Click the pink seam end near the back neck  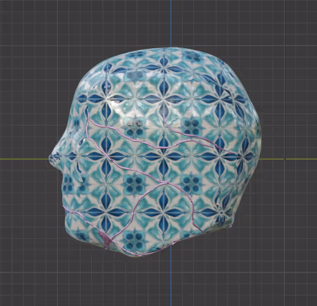tap(230, 226)
